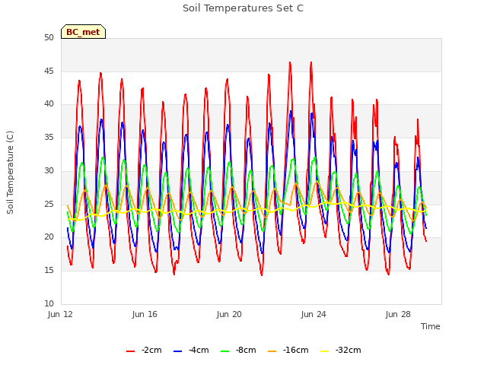Toggle the -32cm legend entry
Viewport: 487px width, 365px height.
(x=341, y=351)
